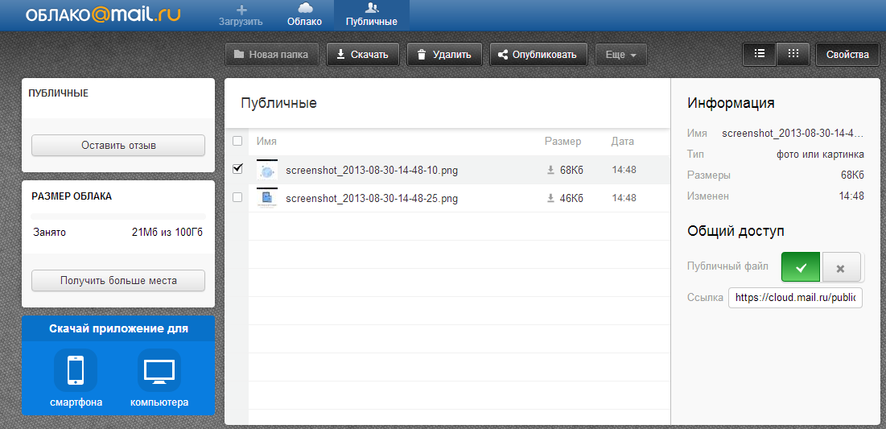Open the Публичные tab

372,15
